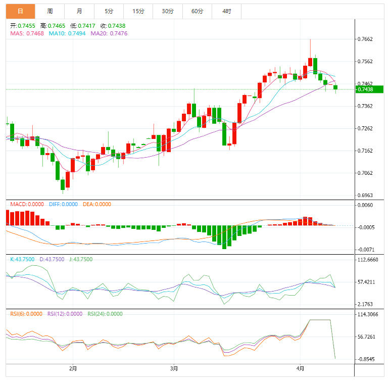Click the 收:0.7438 close price value

click(x=113, y=26)
